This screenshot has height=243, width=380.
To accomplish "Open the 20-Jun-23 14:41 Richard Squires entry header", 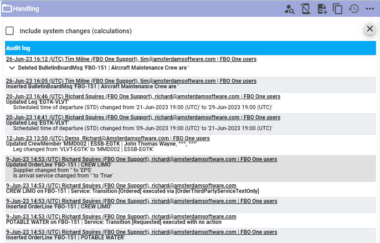I will [x=143, y=117].
